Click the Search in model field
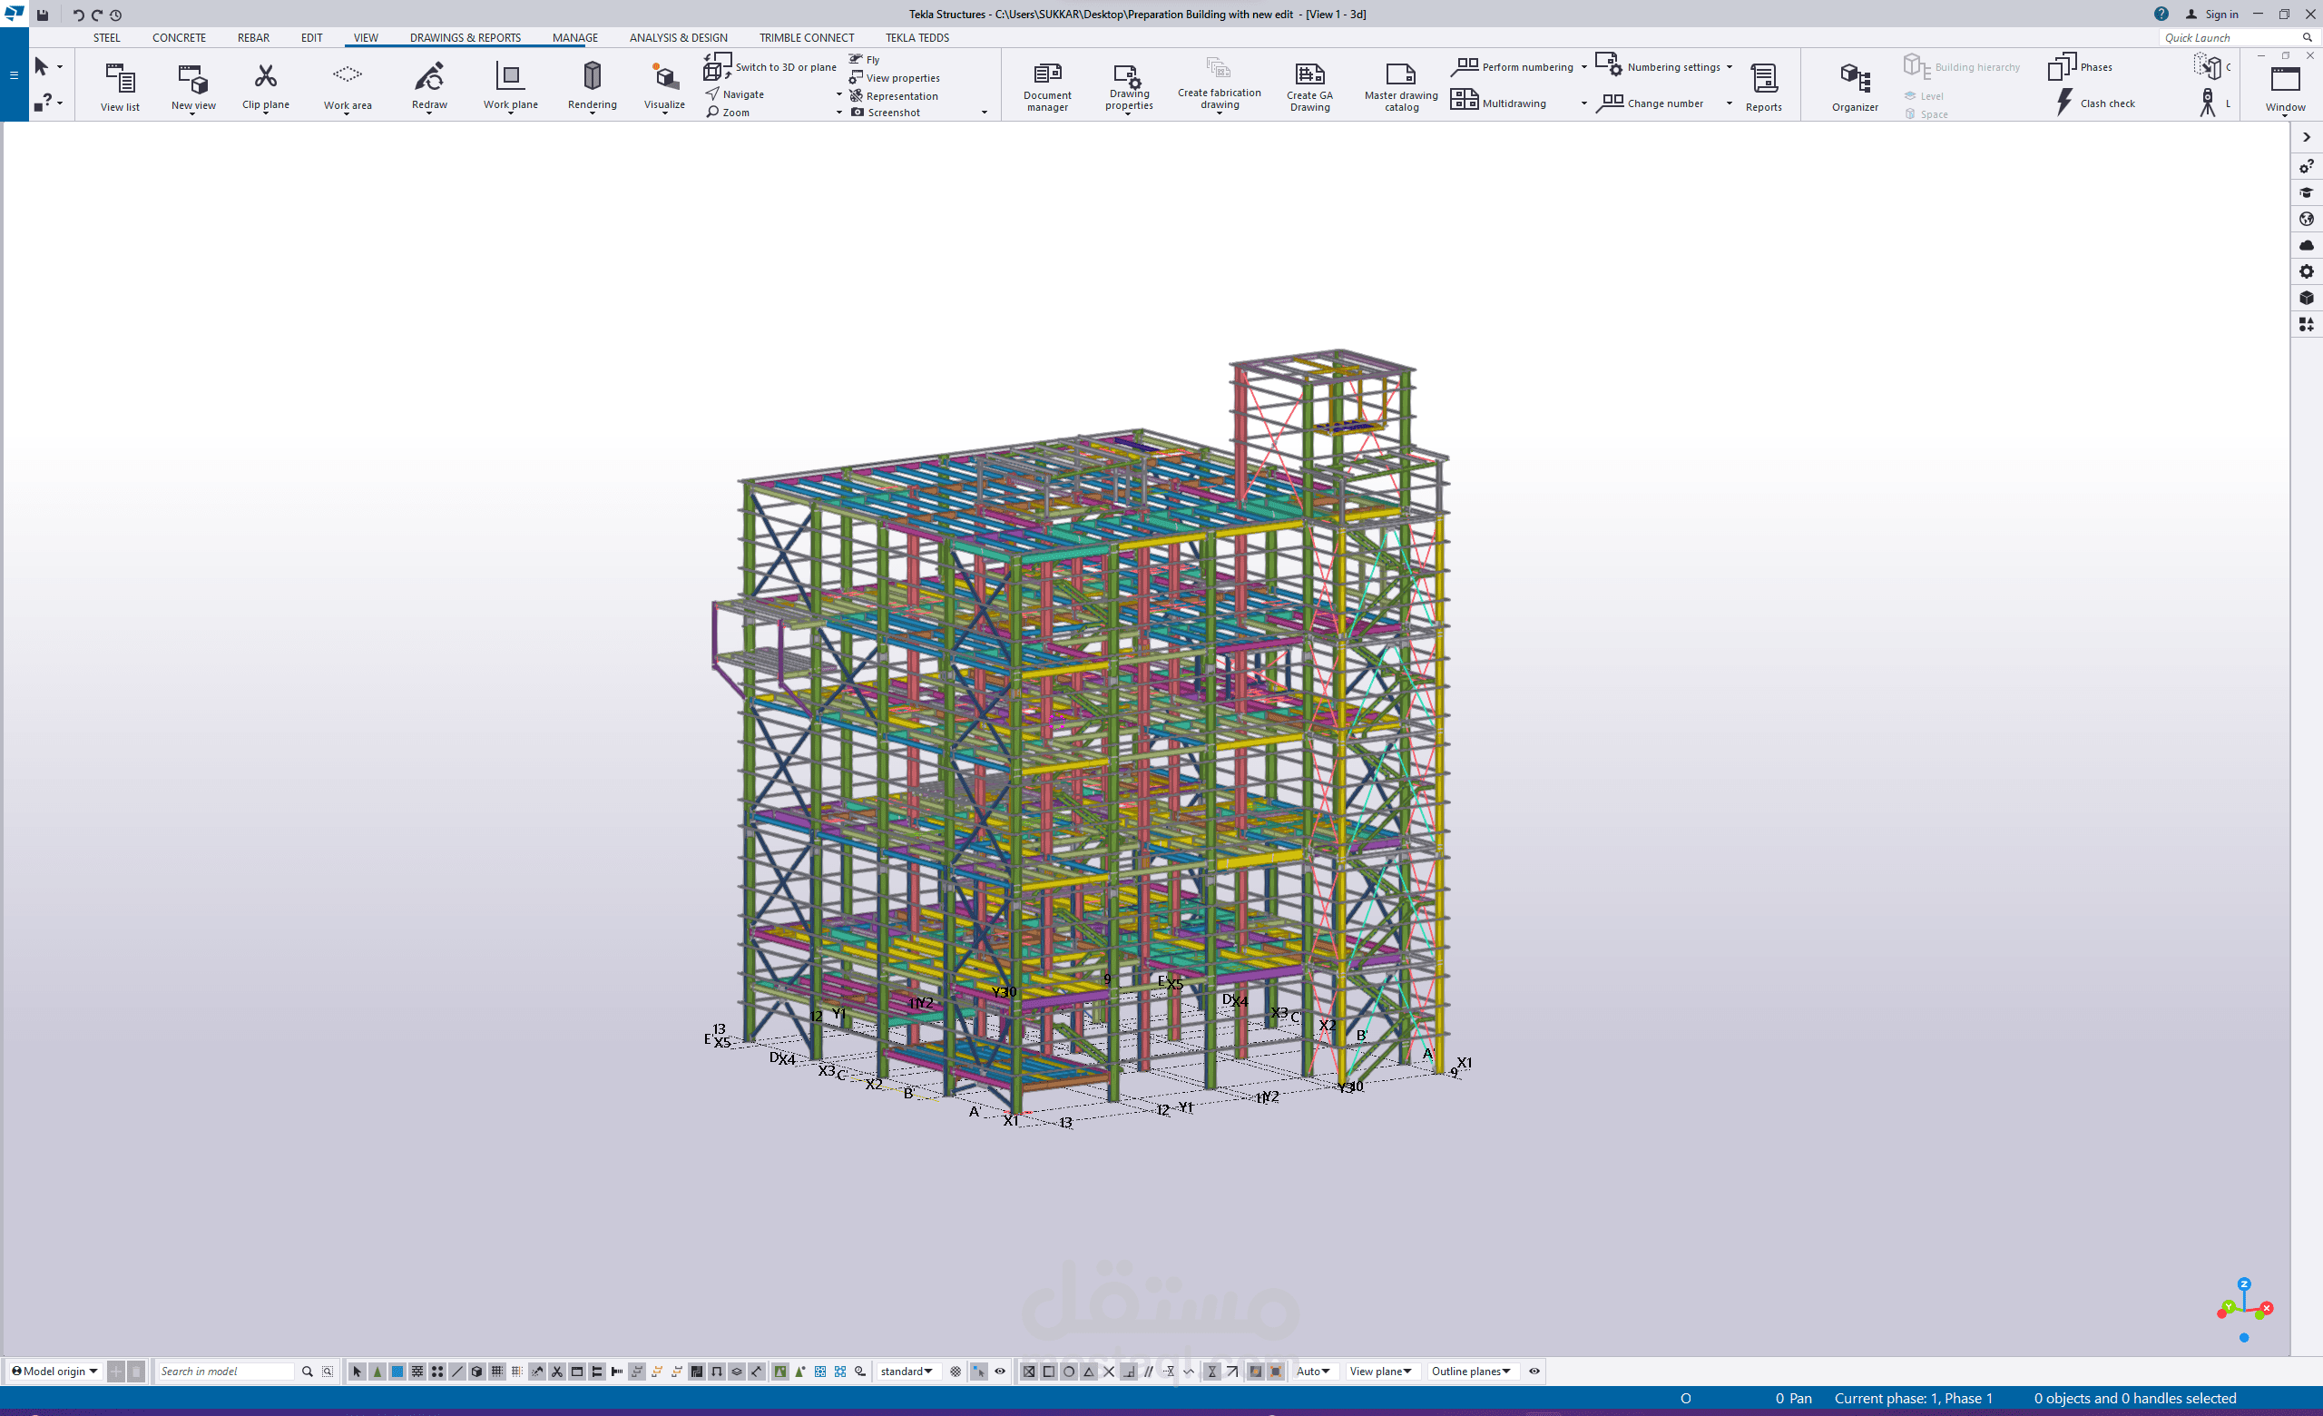This screenshot has height=1416, width=2323. (x=224, y=1371)
